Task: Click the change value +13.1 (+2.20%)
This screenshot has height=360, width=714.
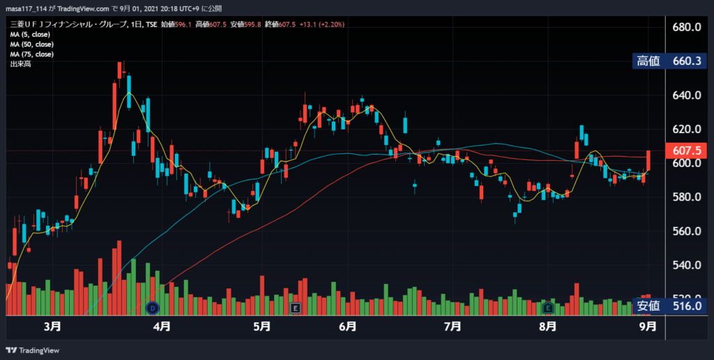Action: pyautogui.click(x=324, y=24)
